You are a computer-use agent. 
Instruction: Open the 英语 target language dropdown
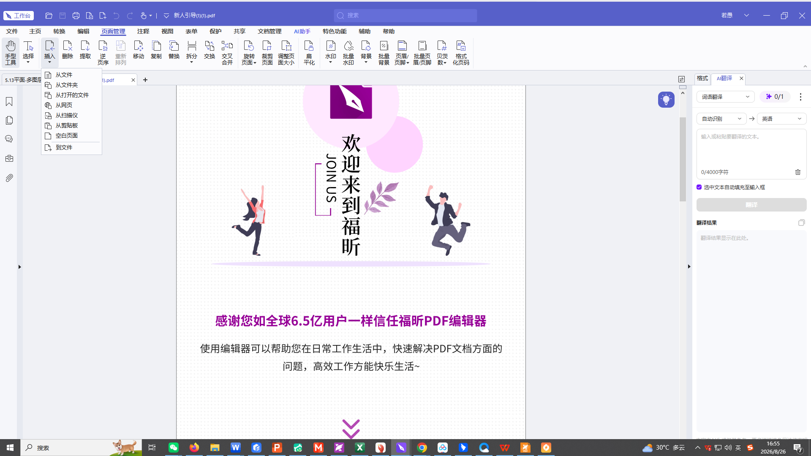781,119
